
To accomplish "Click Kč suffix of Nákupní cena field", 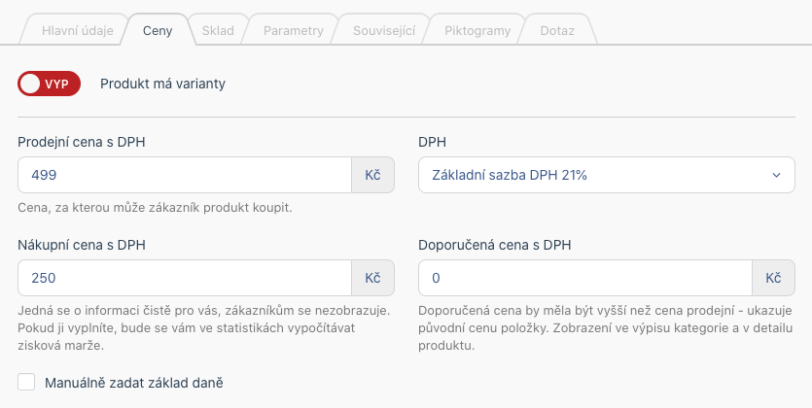I will click(x=372, y=278).
